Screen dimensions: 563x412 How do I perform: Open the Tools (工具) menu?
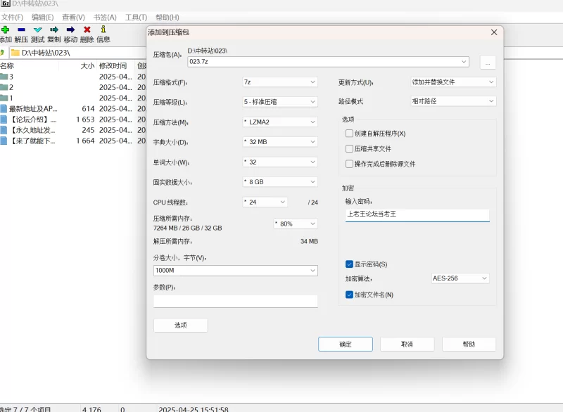[x=136, y=17]
